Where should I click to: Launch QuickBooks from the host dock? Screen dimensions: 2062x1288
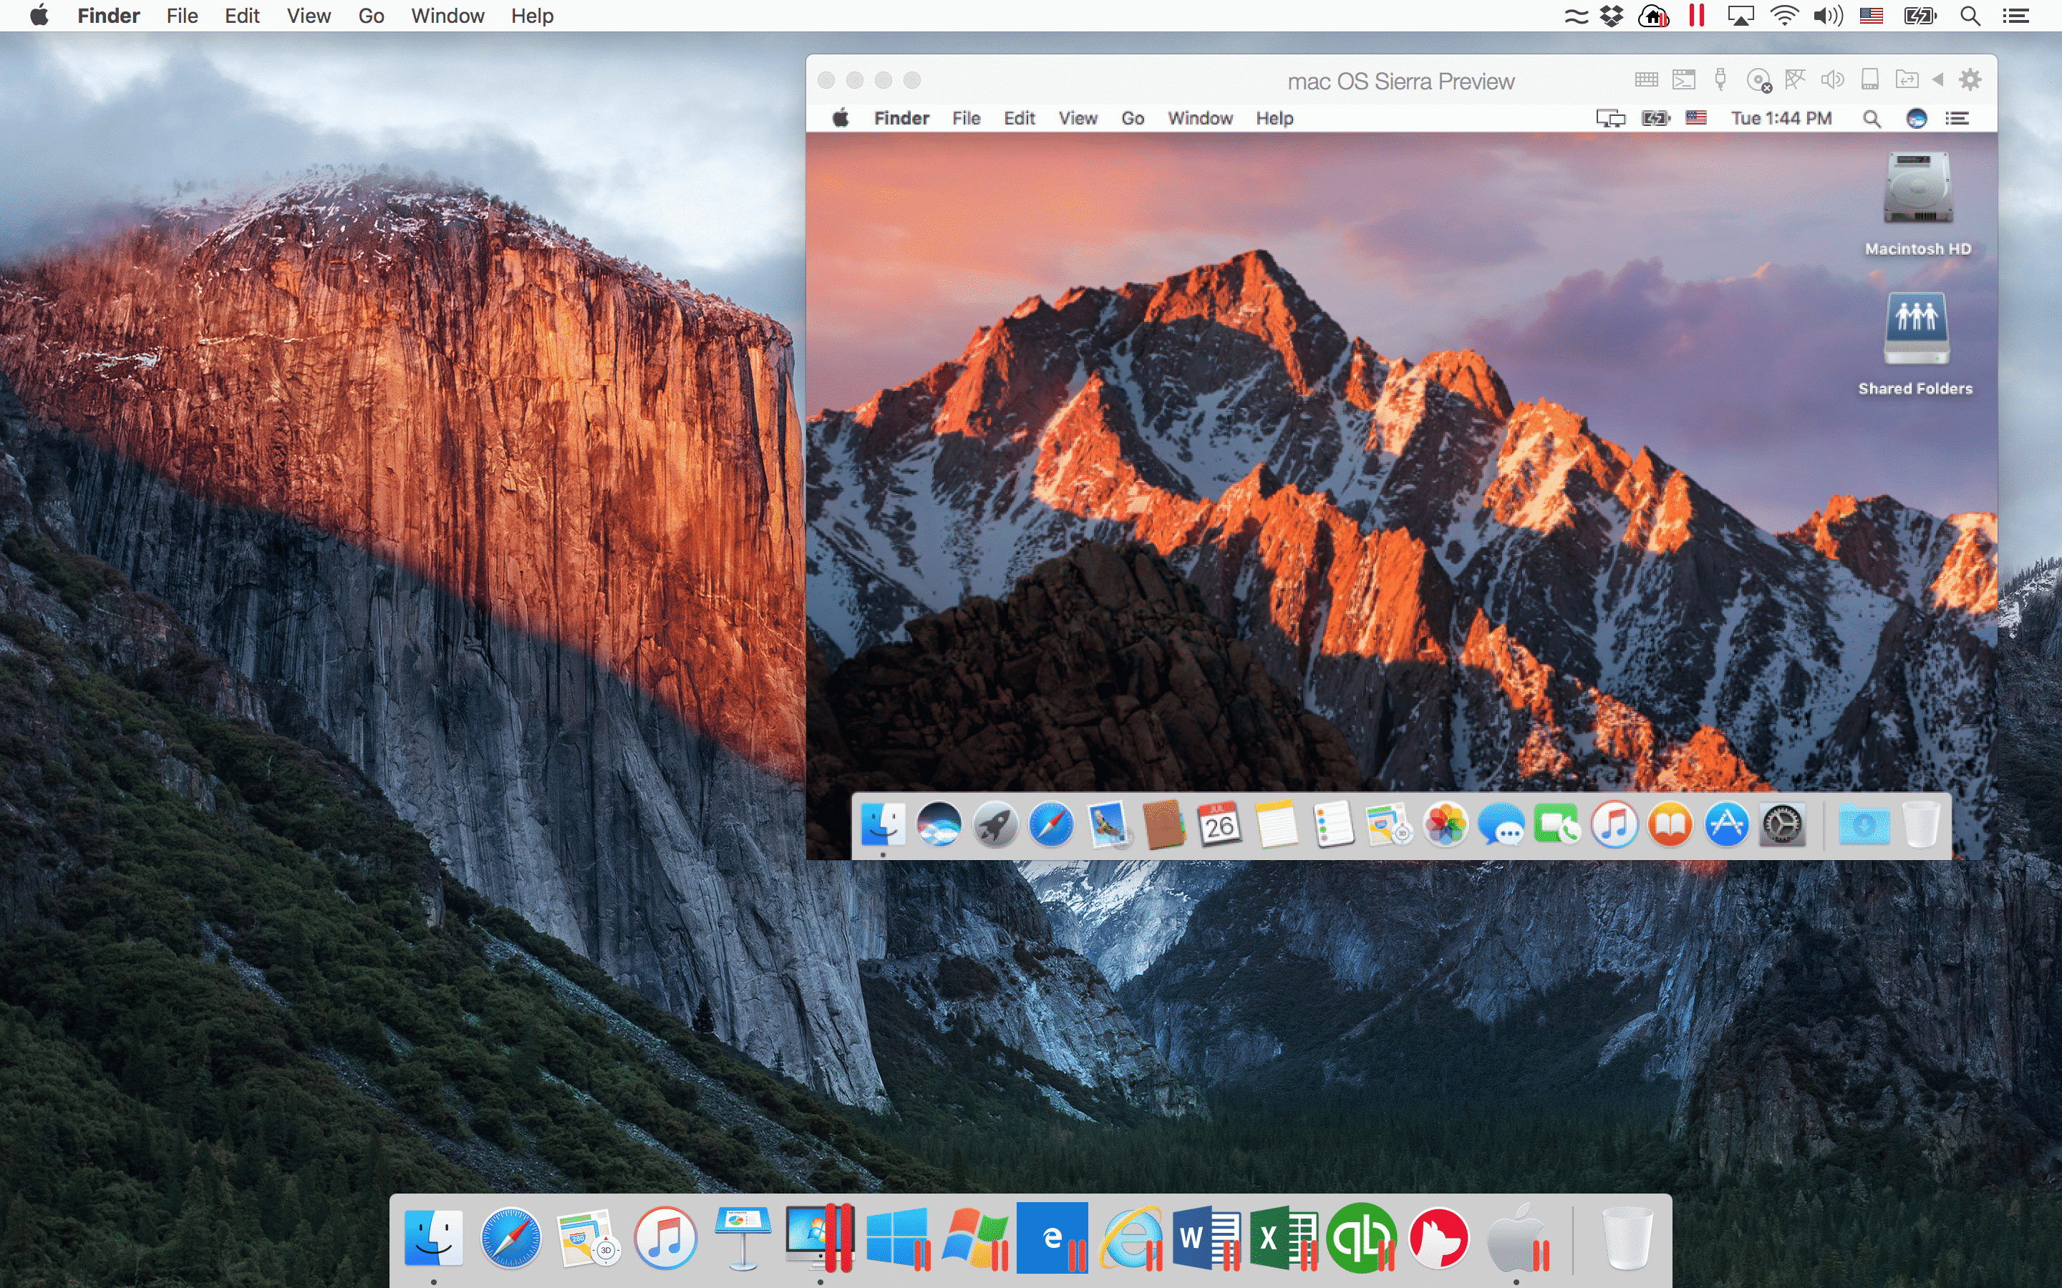point(1361,1237)
